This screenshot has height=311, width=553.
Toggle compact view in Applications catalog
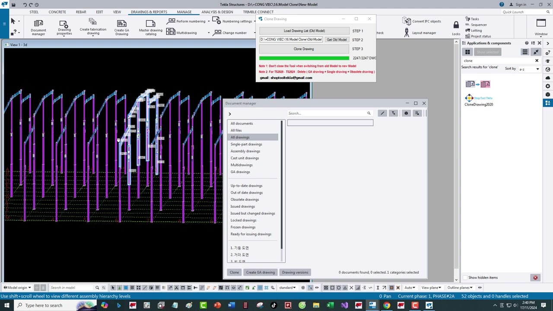pos(536,52)
